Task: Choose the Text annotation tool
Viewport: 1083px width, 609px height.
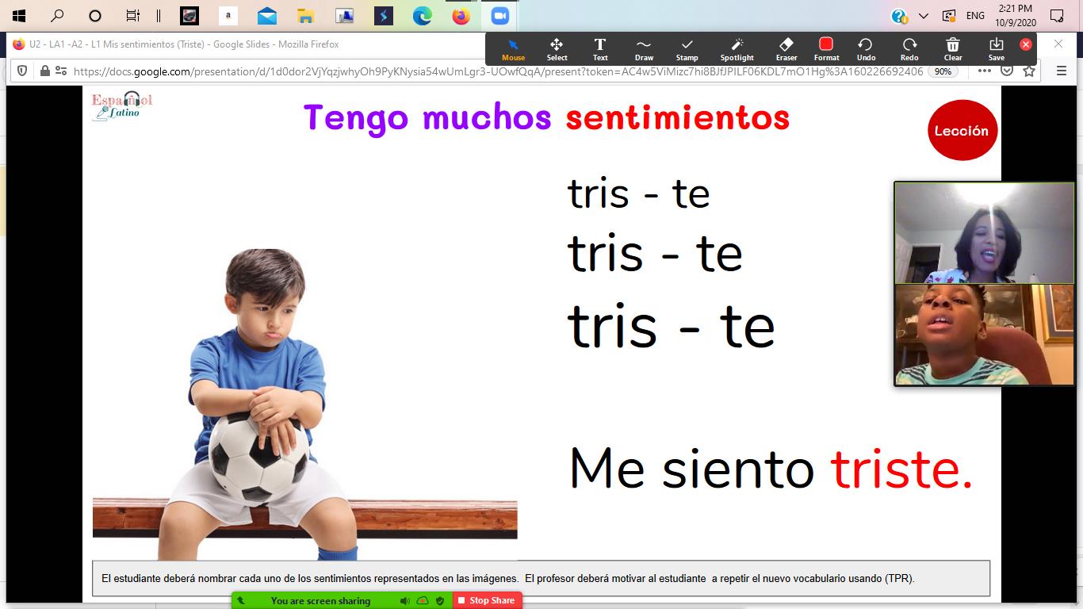Action: (600, 49)
